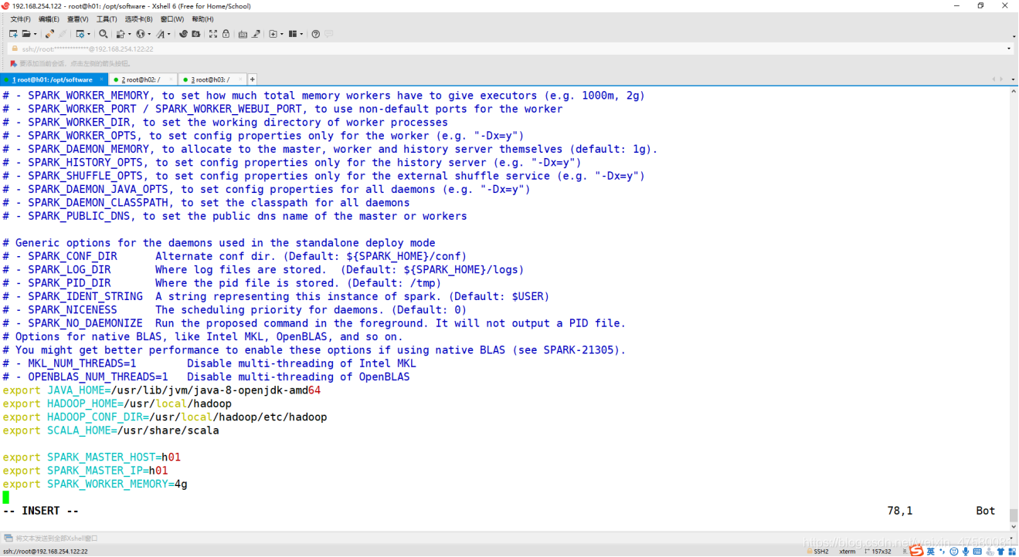Click the Font toolbar icon
1019x557 pixels.
pos(161,34)
